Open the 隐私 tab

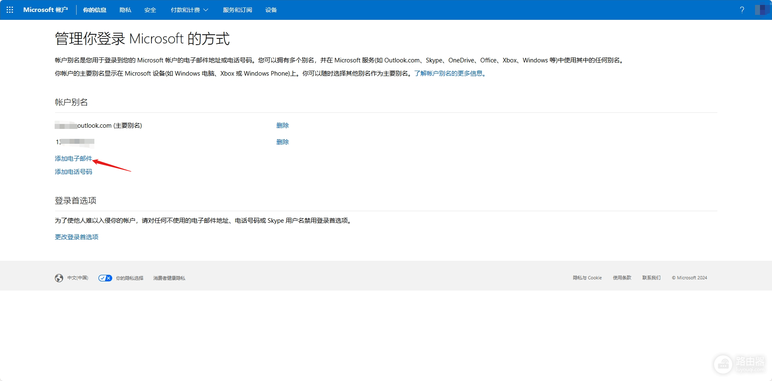[x=125, y=10]
